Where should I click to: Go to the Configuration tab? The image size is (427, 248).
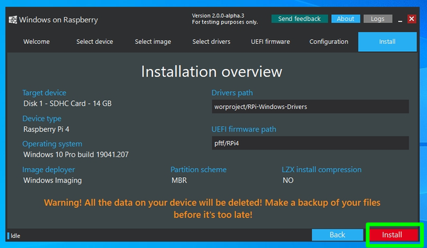click(x=328, y=41)
